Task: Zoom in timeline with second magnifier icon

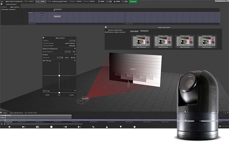Action: 5,124
